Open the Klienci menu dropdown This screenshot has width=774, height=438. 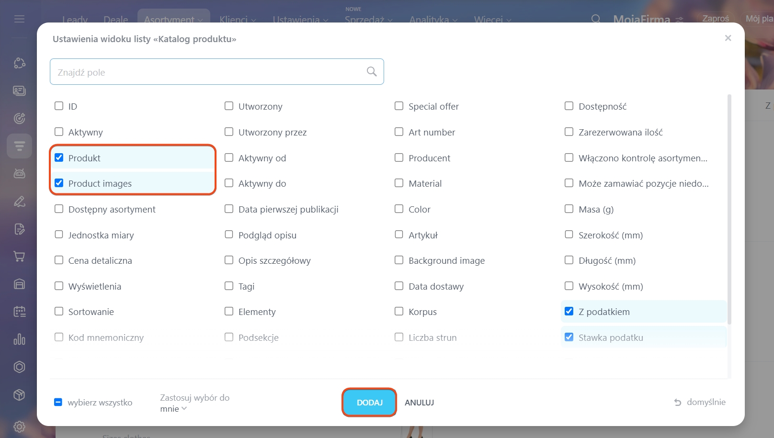(x=238, y=20)
